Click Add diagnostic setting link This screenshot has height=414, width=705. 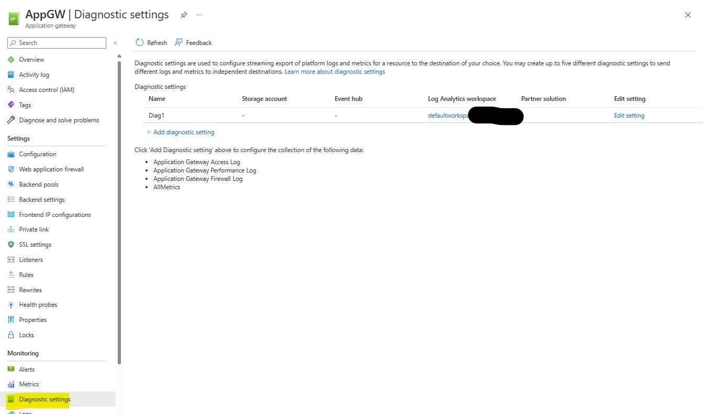pyautogui.click(x=181, y=132)
